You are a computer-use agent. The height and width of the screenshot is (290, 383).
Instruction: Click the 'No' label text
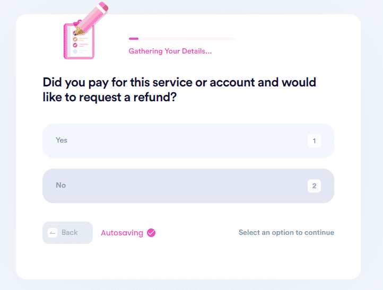pos(61,185)
